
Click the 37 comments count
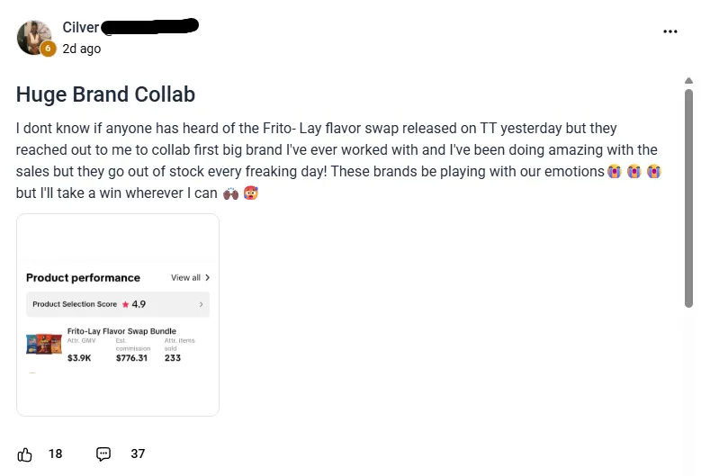click(x=138, y=454)
